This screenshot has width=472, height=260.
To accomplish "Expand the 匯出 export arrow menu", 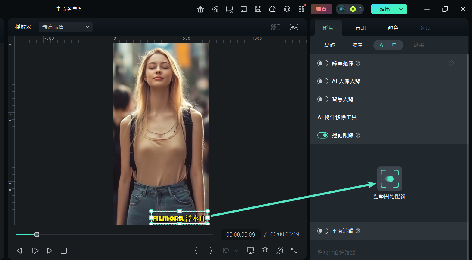I will click(401, 9).
